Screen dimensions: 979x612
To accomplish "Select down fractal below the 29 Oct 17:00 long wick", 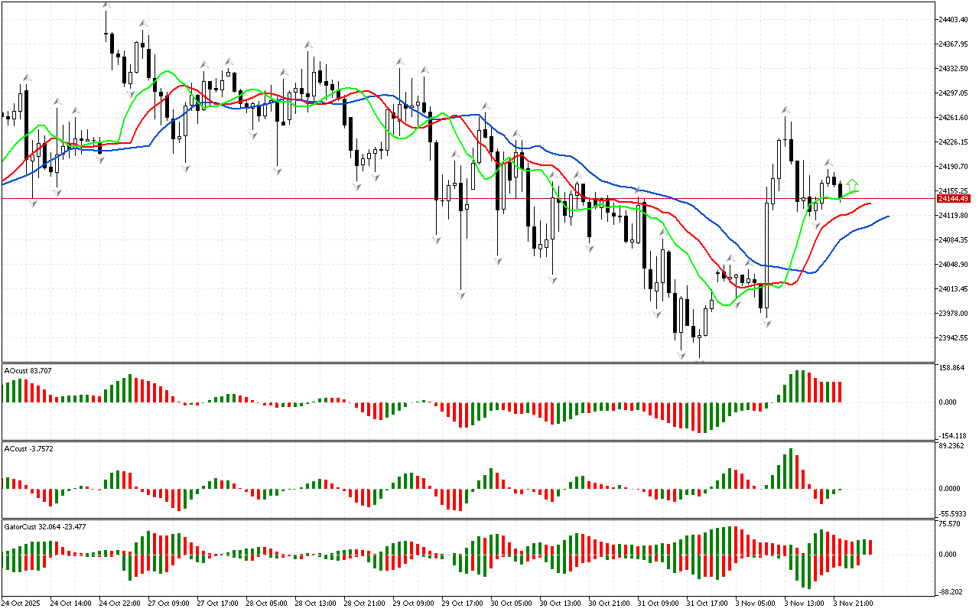I will [461, 295].
